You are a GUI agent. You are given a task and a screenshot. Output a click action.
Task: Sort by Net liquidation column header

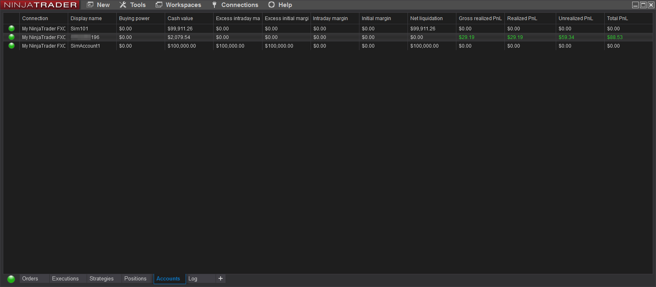click(x=432, y=18)
